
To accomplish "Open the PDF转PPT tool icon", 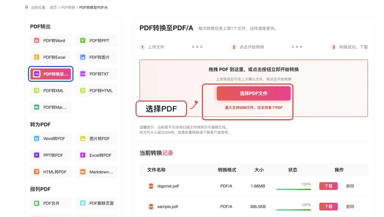I will pyautogui.click(x=83, y=41).
